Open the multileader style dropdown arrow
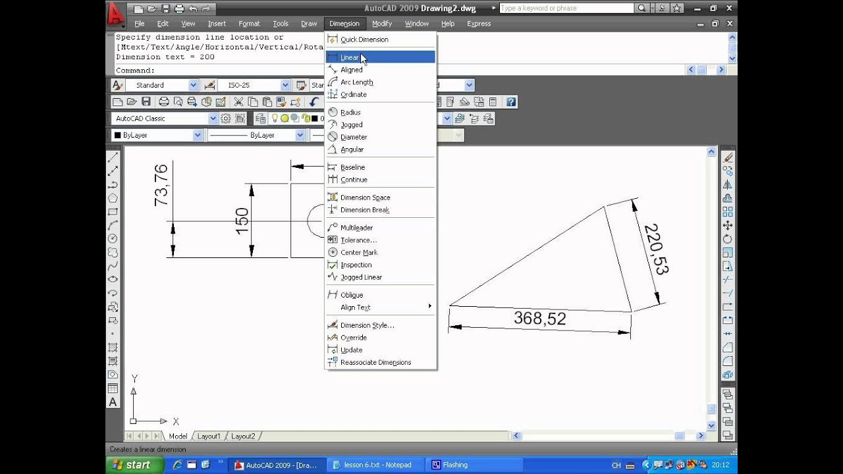Viewport: 843px width, 474px height. 469,85
